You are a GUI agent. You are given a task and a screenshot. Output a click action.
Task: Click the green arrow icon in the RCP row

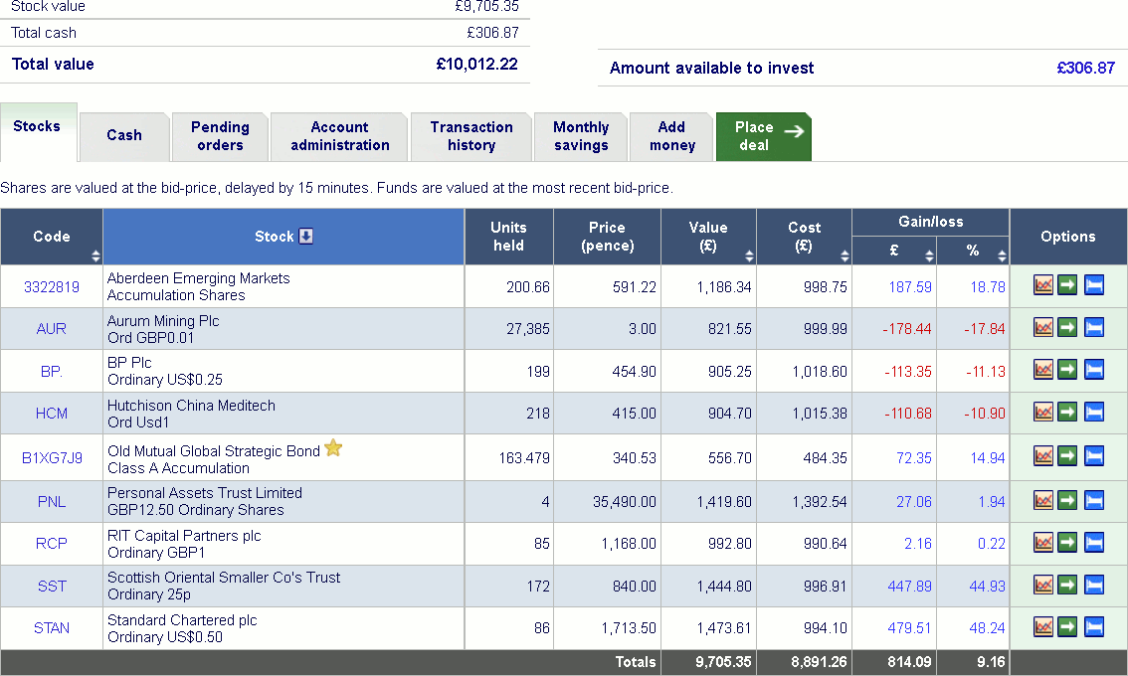point(1067,542)
